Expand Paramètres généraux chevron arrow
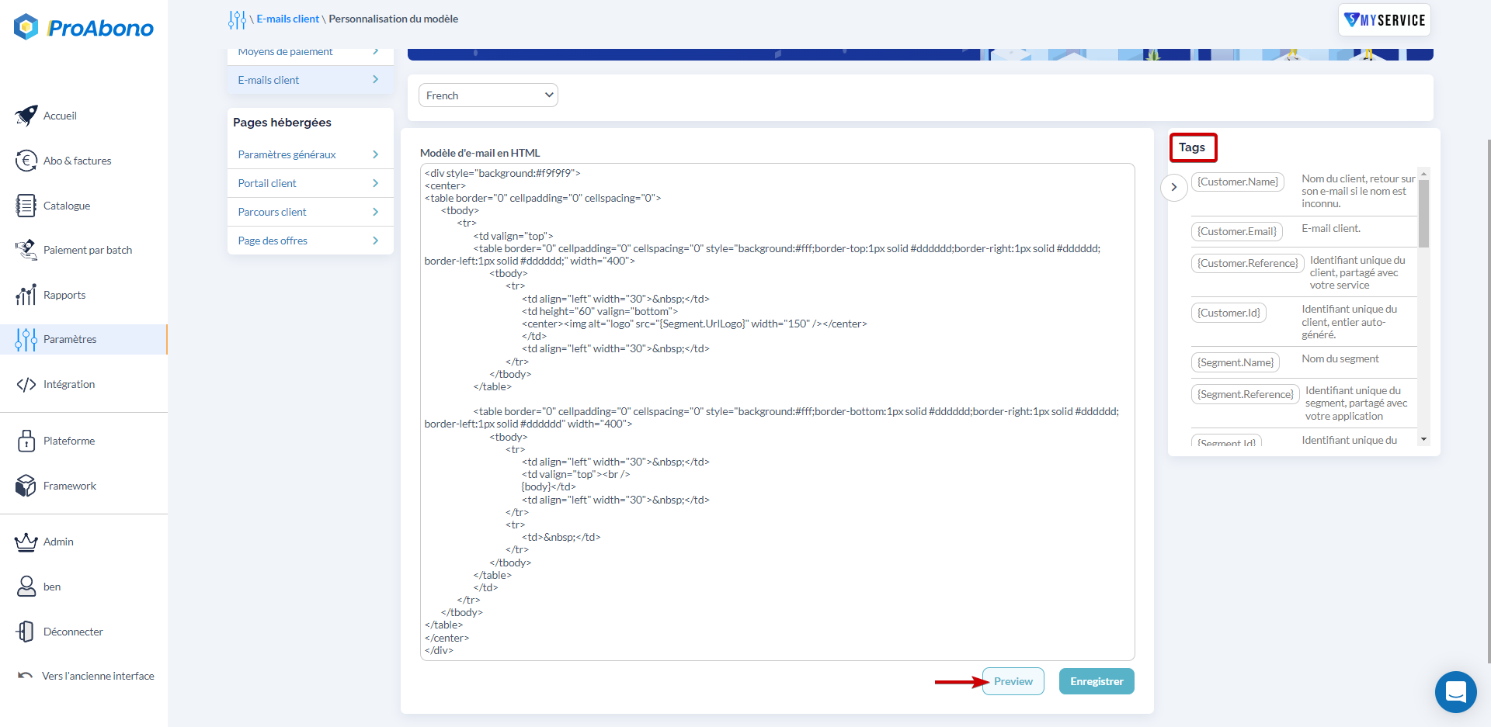The image size is (1491, 727). 375,154
